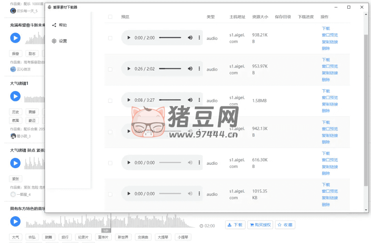Seek on the 0:26 / 2:02 audio progress bar
This screenshot has width=371, height=243.
(x=170, y=69)
